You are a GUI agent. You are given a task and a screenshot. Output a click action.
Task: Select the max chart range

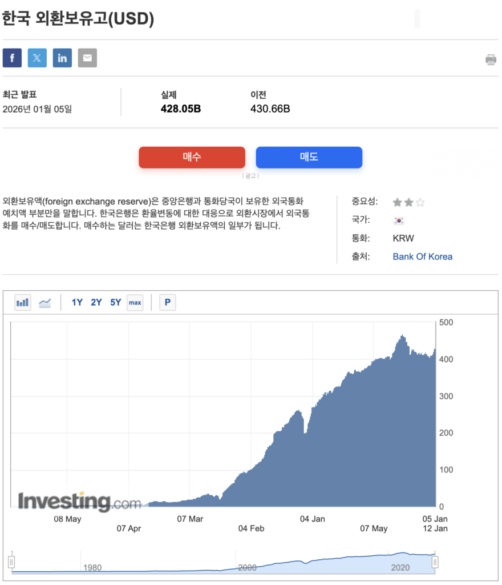coord(135,302)
